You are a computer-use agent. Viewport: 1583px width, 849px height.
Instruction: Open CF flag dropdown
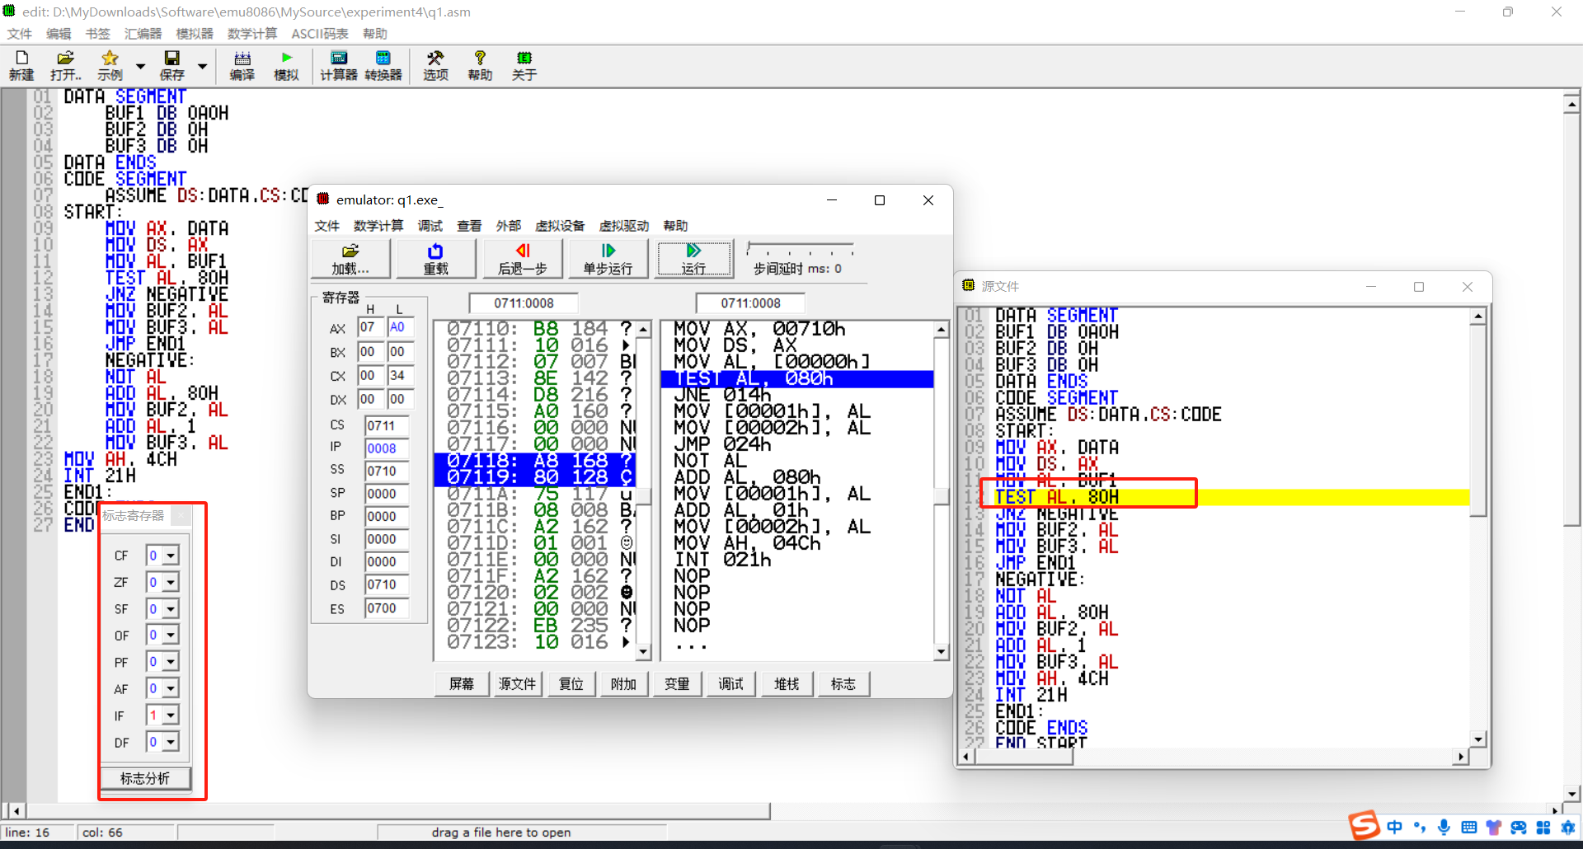tap(171, 556)
